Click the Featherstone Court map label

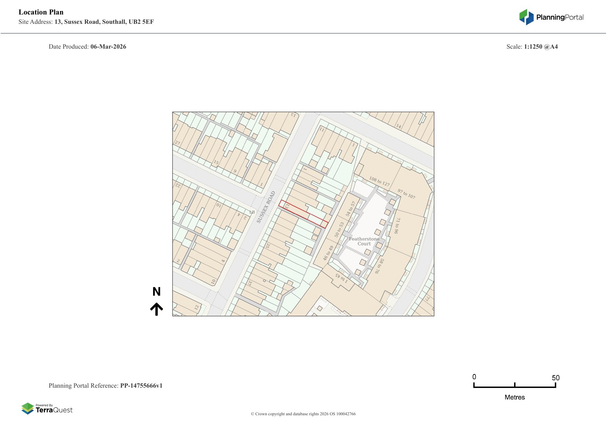click(x=364, y=241)
